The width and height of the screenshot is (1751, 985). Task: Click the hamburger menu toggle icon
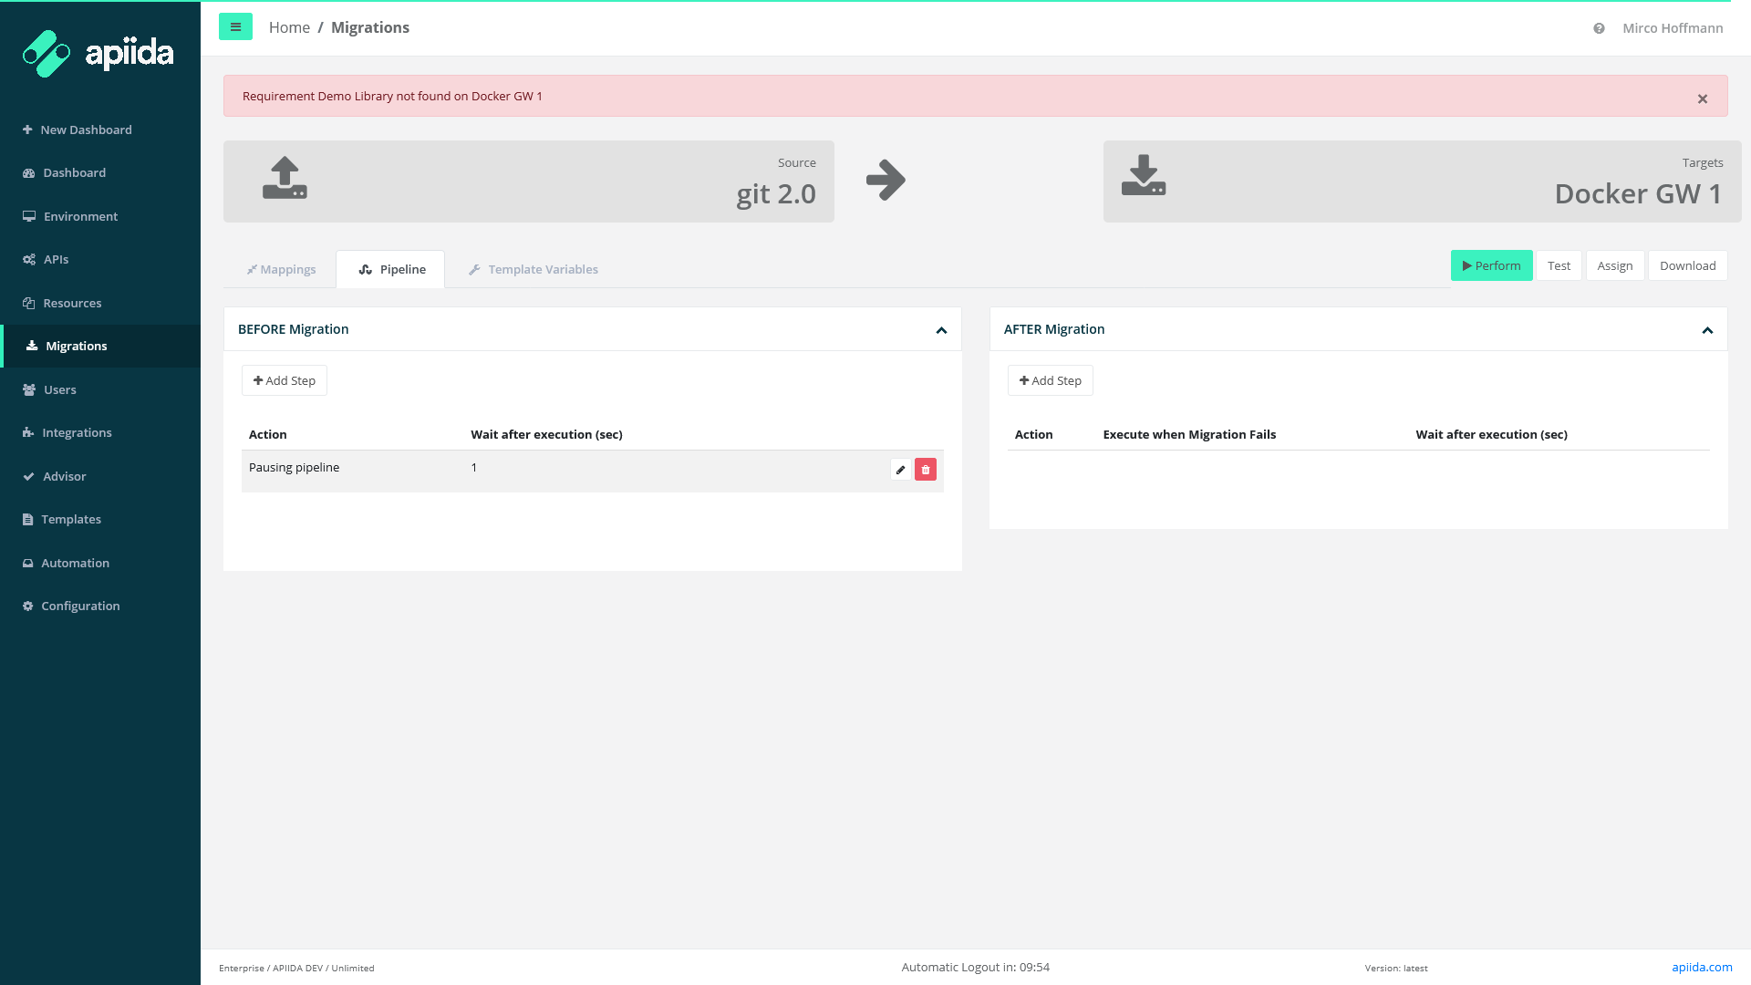[x=235, y=27]
